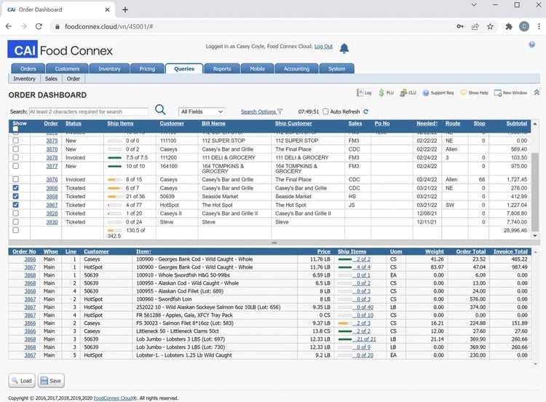The image size is (546, 402).
Task: Uncheck Show checkbox for order 3866
Action: pos(16,188)
